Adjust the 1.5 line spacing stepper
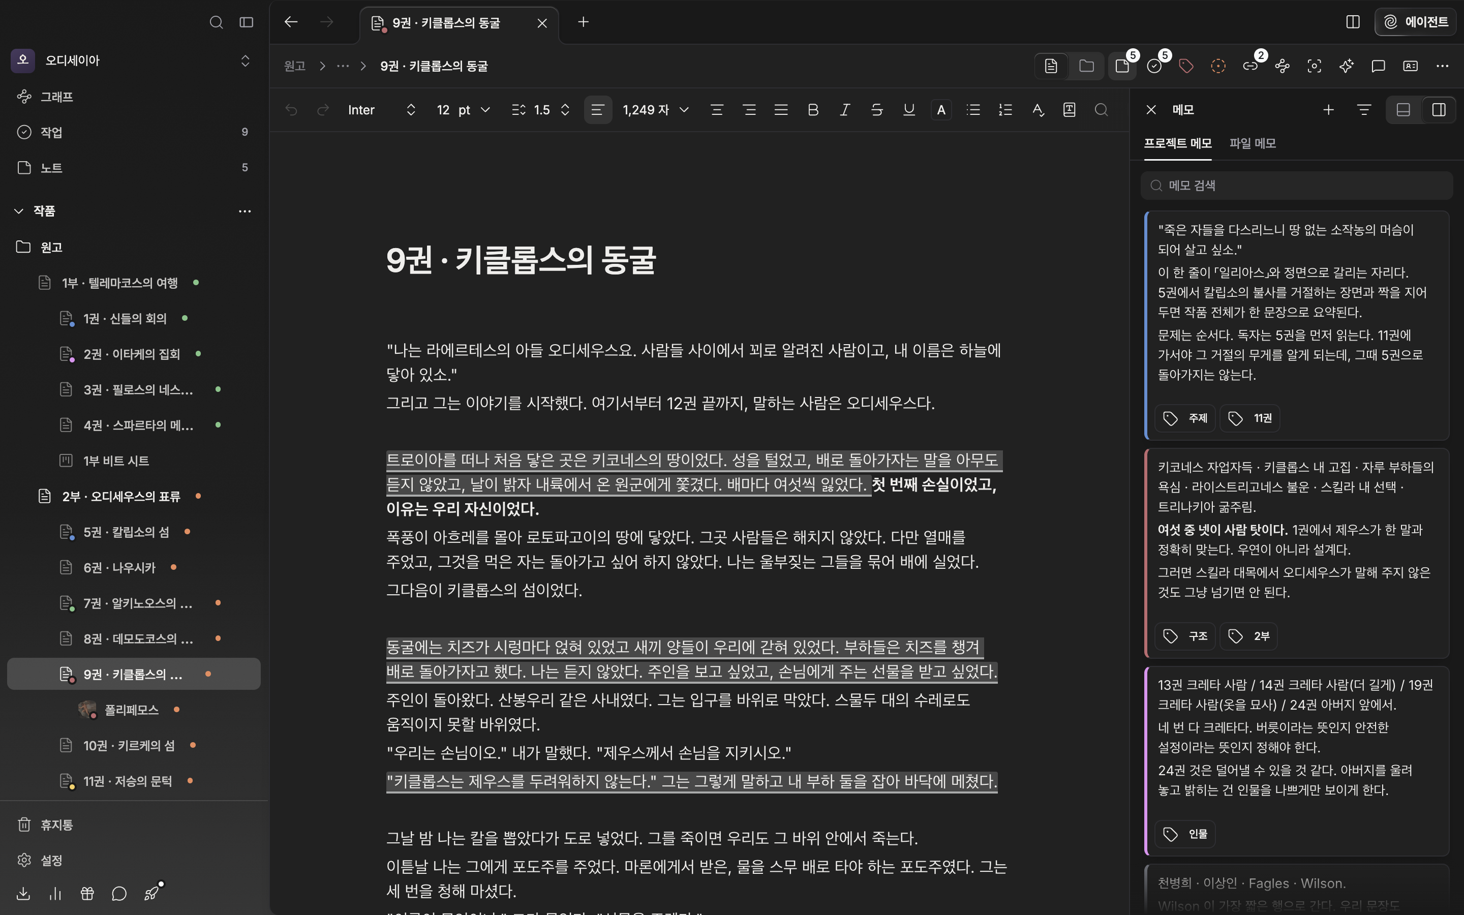Image resolution: width=1464 pixels, height=915 pixels. coord(565,109)
